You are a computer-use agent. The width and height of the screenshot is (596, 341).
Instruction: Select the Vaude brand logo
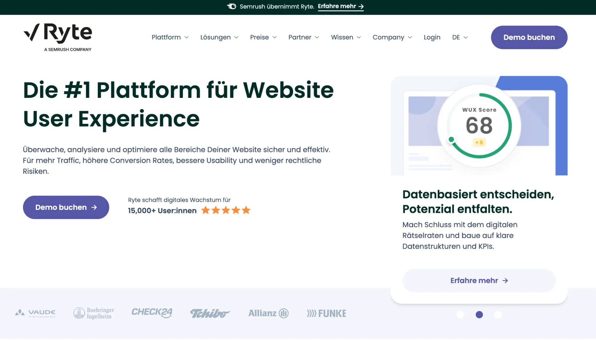(35, 313)
